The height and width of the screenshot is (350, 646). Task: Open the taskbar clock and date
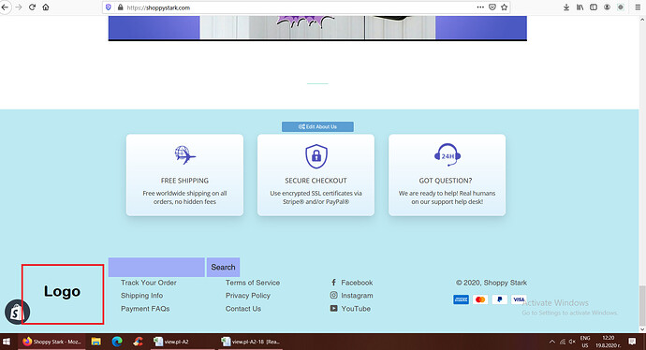click(x=609, y=342)
